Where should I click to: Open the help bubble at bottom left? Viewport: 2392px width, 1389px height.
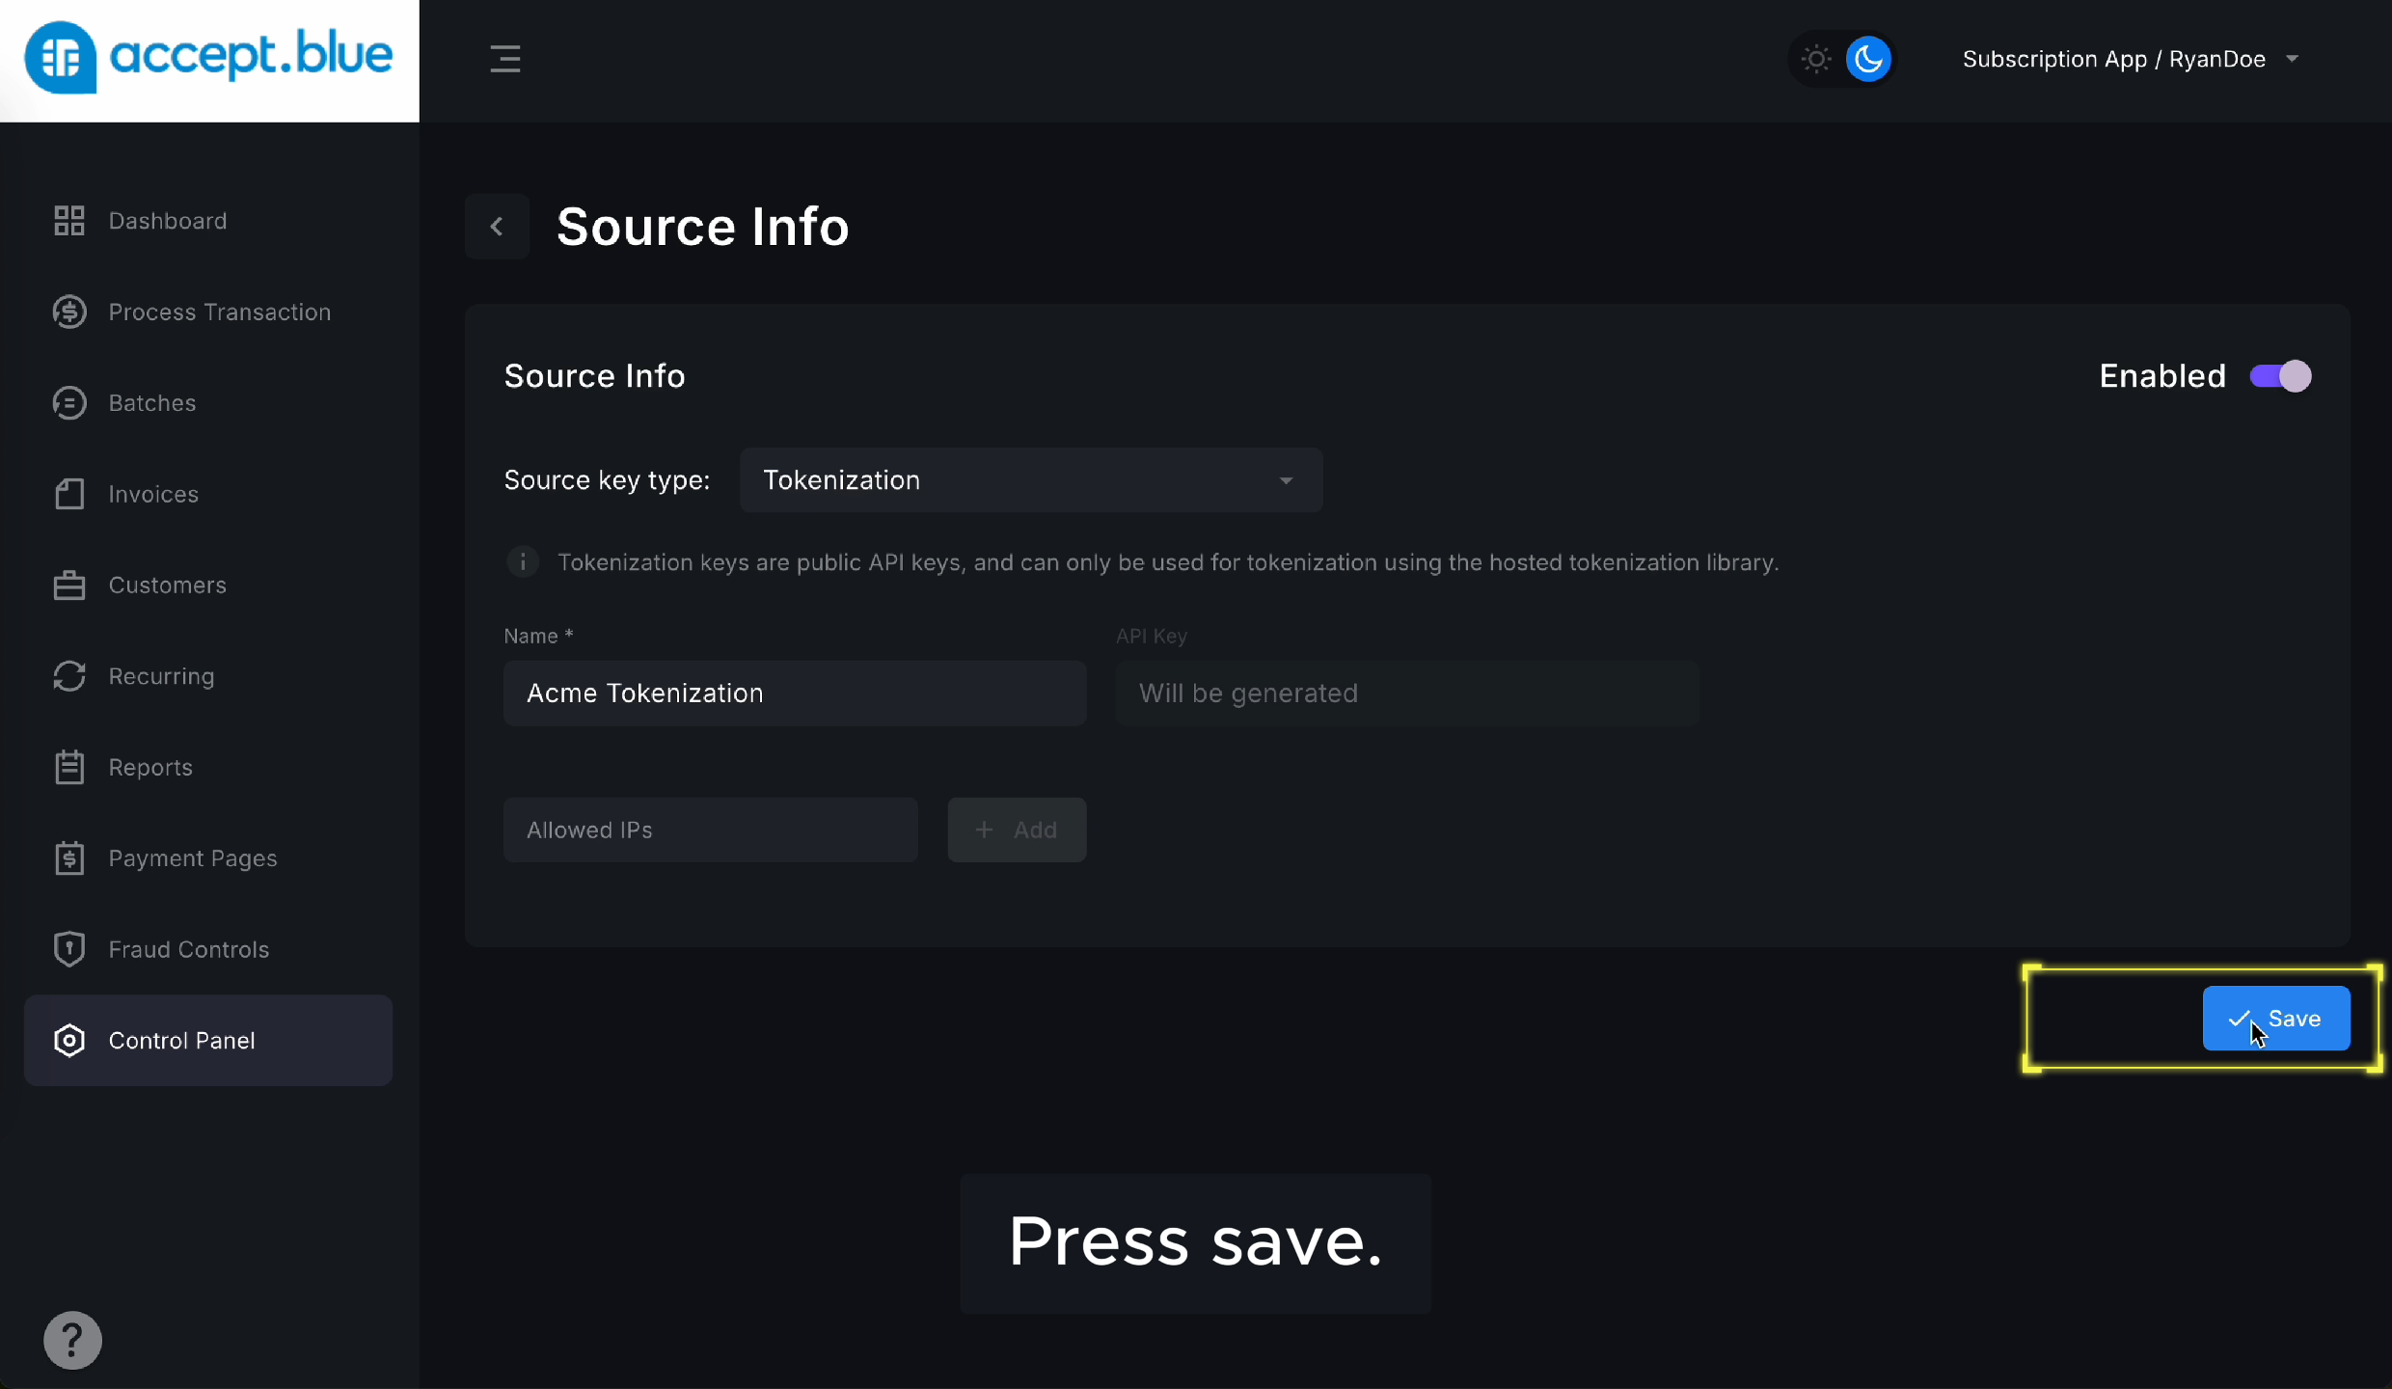(x=72, y=1340)
